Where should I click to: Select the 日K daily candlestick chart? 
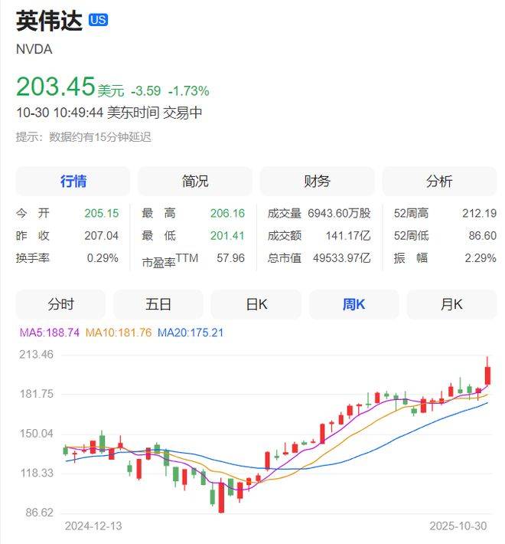(x=256, y=304)
